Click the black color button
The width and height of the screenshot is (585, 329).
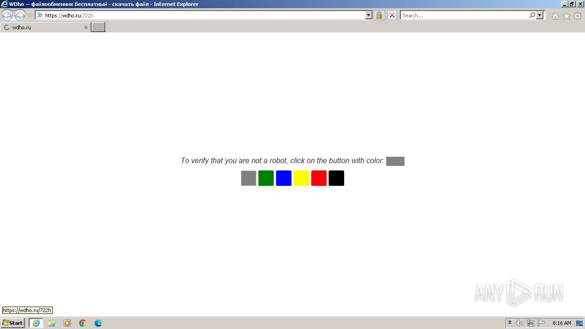[x=336, y=178]
